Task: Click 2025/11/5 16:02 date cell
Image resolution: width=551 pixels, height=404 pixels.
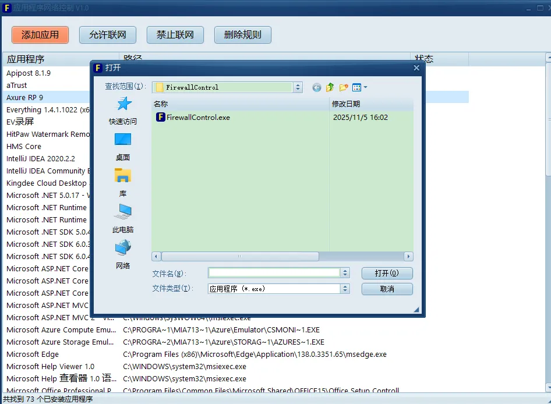Action: pyautogui.click(x=361, y=118)
